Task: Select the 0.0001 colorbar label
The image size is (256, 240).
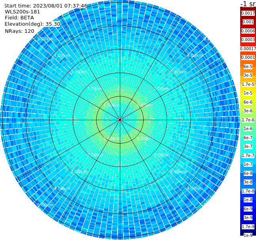Action: click(x=248, y=57)
